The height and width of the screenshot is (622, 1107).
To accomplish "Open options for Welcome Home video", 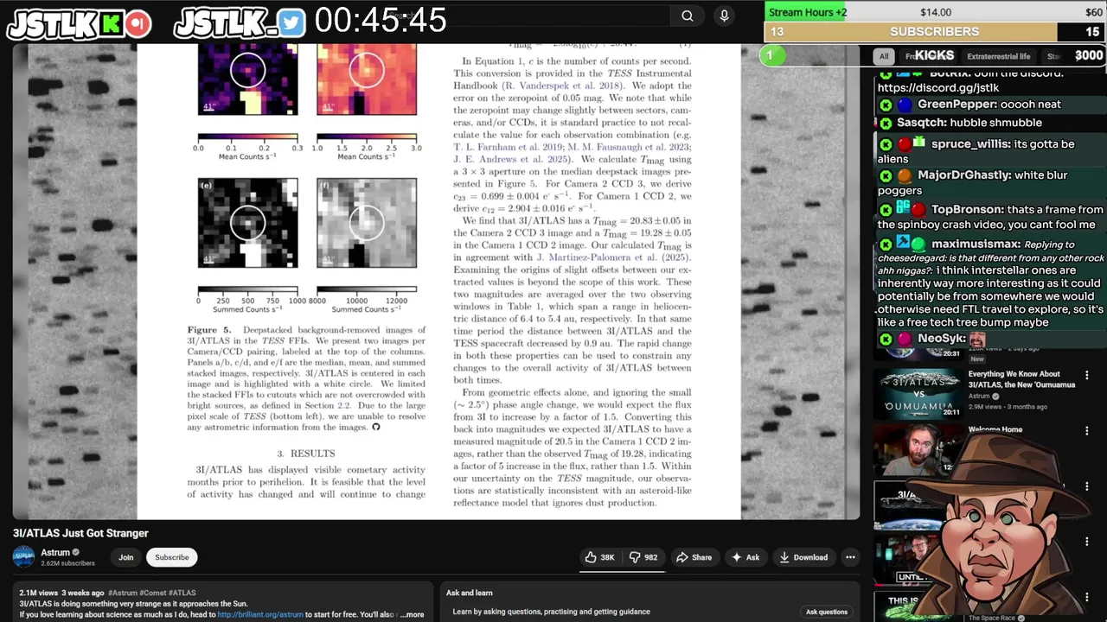I will point(1087,430).
